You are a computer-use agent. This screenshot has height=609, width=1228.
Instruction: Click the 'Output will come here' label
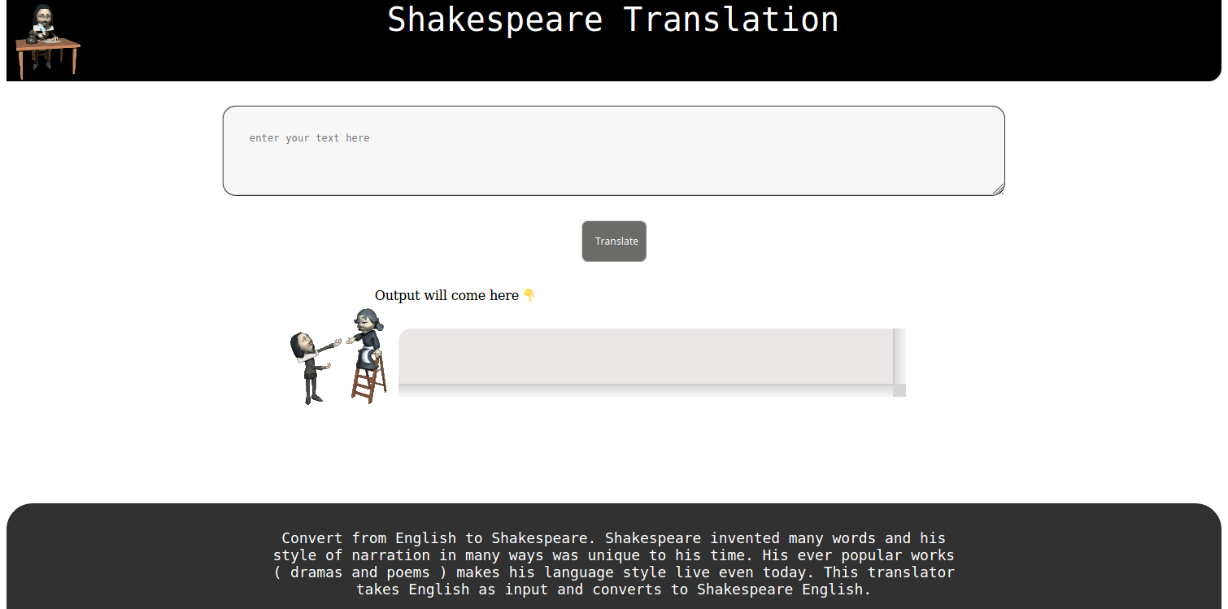click(x=446, y=295)
